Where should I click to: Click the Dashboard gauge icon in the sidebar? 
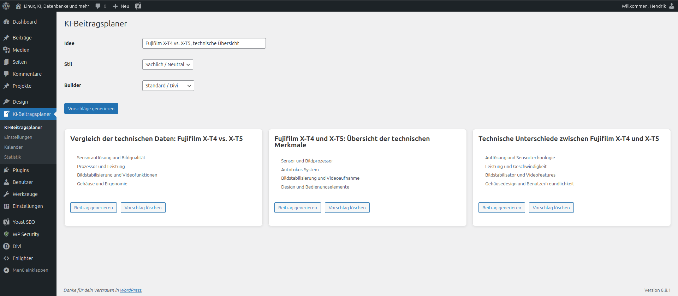point(6,22)
